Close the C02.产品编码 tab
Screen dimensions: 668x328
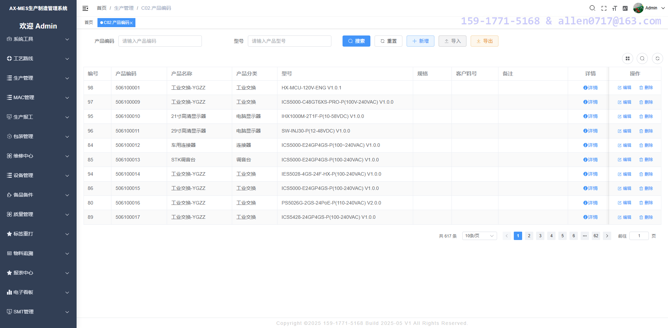click(x=131, y=23)
